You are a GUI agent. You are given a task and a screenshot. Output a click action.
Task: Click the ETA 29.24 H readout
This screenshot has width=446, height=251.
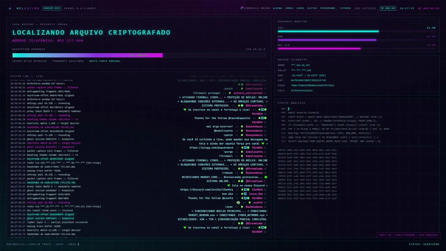[256, 49]
